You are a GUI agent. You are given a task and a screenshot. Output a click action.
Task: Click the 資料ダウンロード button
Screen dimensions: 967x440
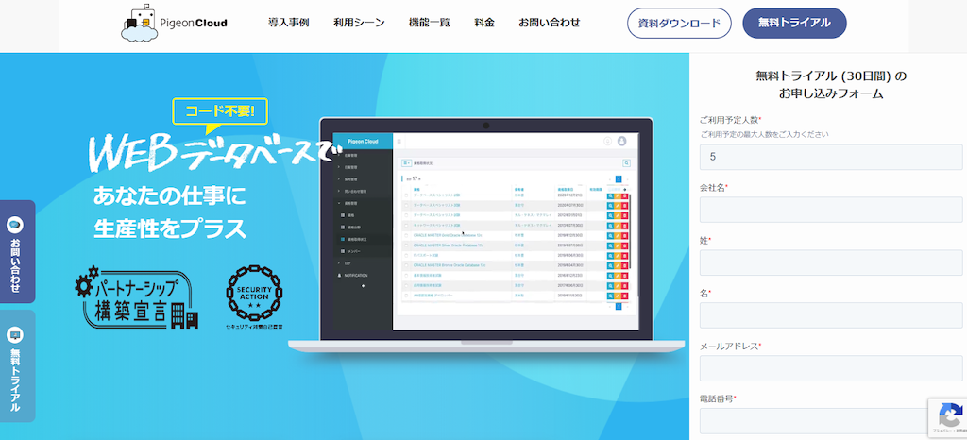pos(679,24)
